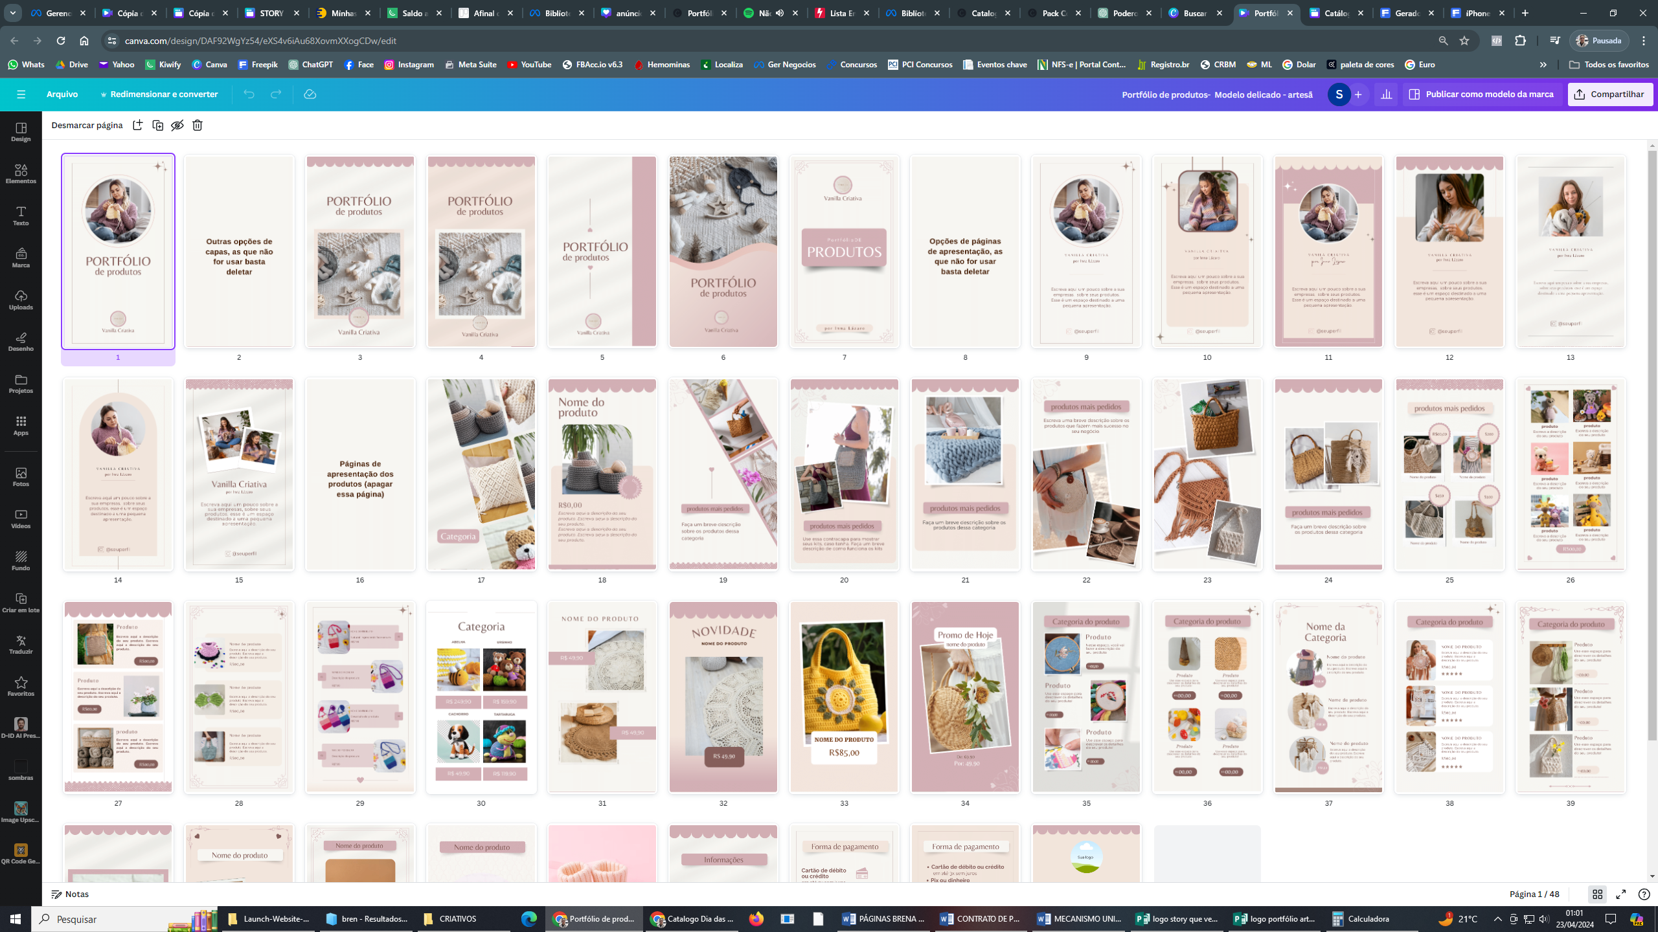Toggle hide page eye icon

tap(177, 126)
